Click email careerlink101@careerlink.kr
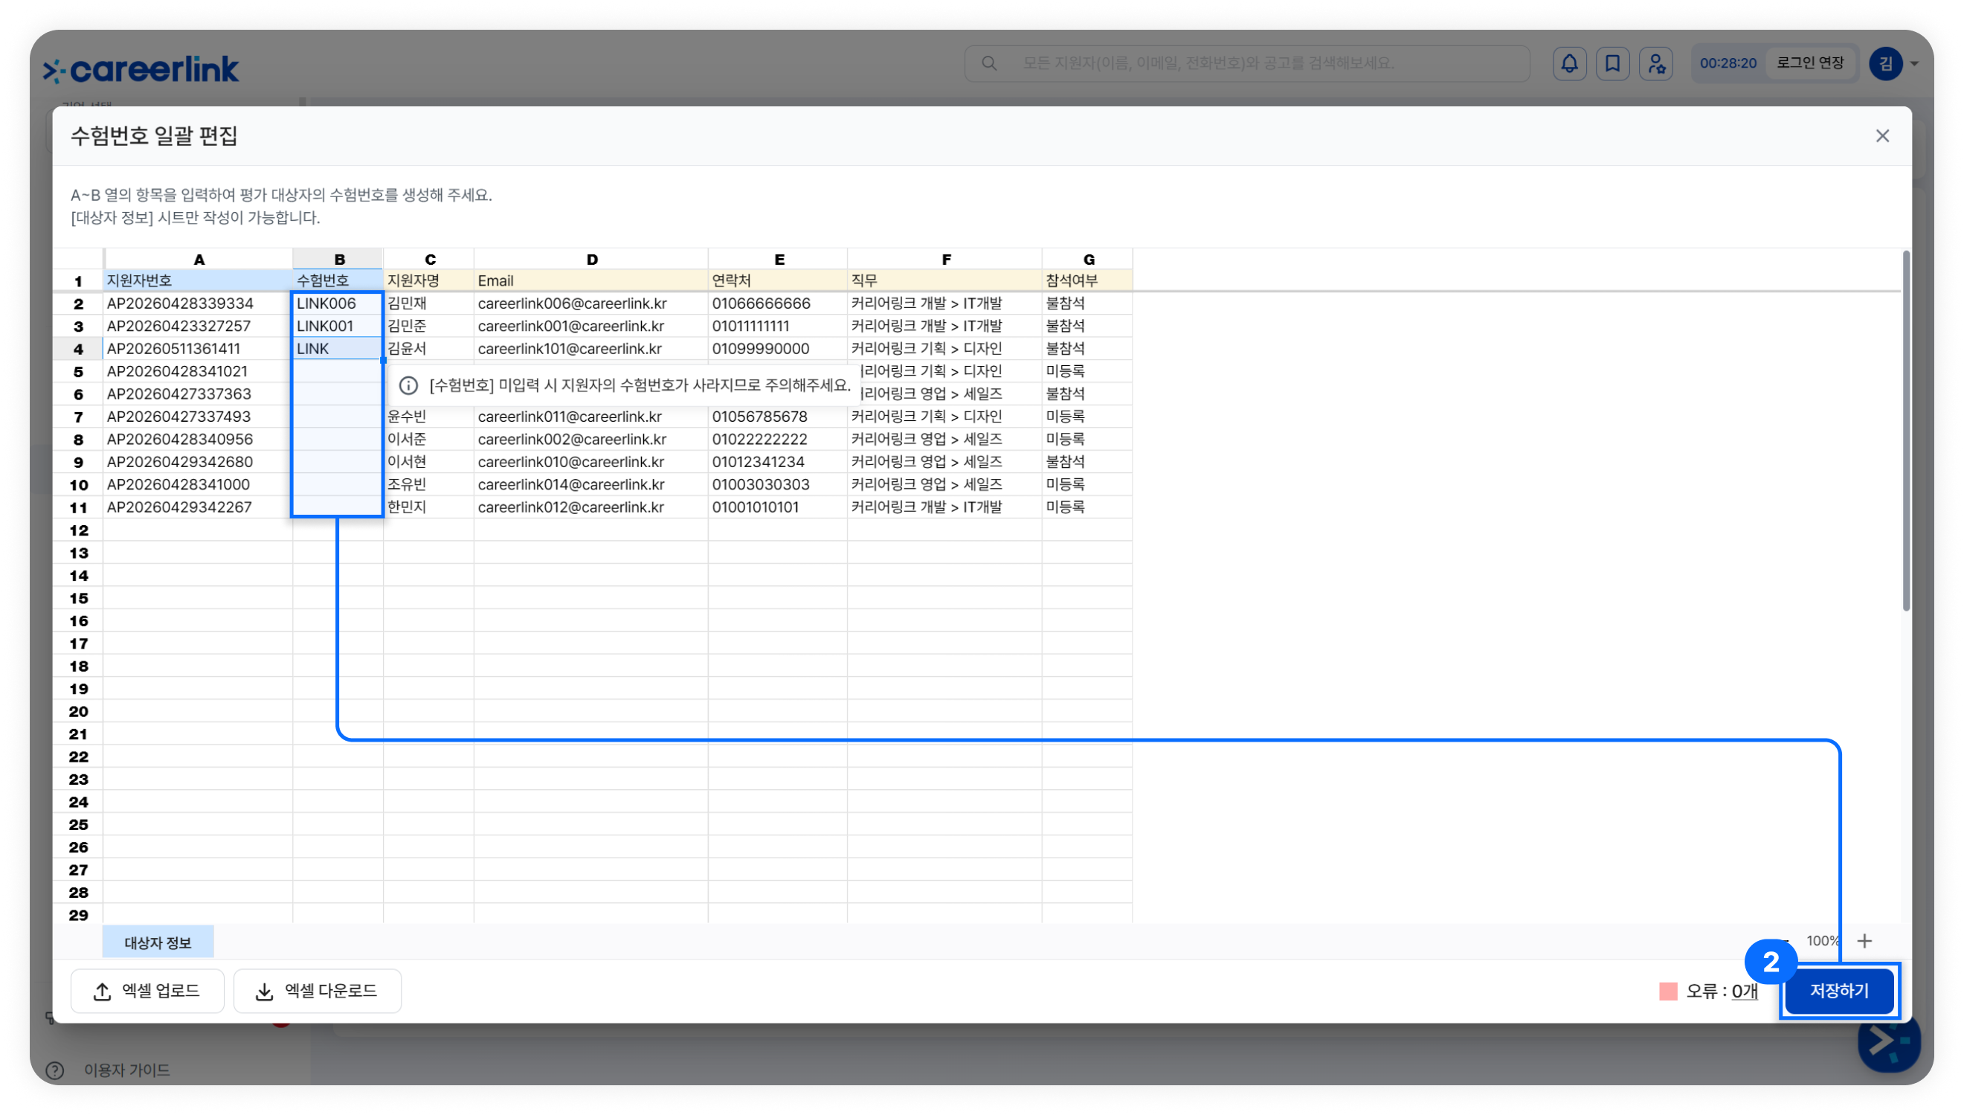The image size is (1964, 1115). (591, 349)
